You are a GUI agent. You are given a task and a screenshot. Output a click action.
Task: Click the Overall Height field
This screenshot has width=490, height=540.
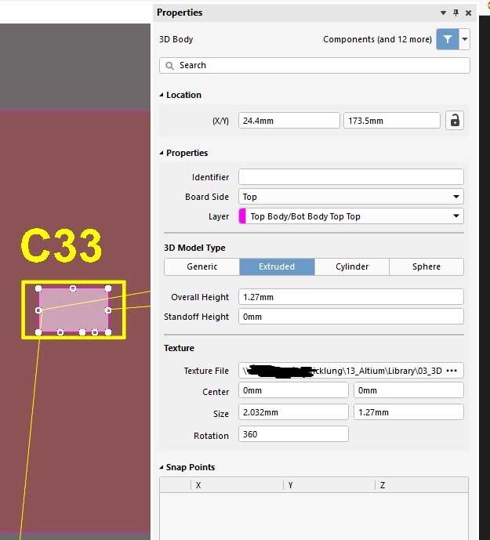(x=350, y=297)
